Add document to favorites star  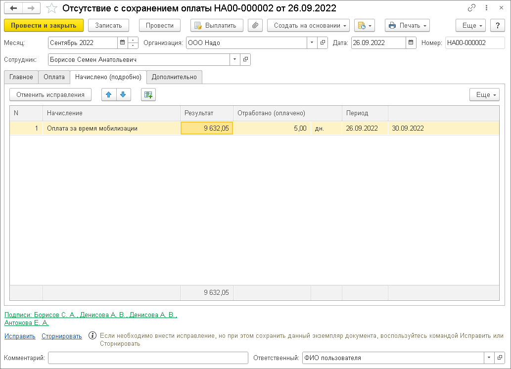(x=51, y=8)
